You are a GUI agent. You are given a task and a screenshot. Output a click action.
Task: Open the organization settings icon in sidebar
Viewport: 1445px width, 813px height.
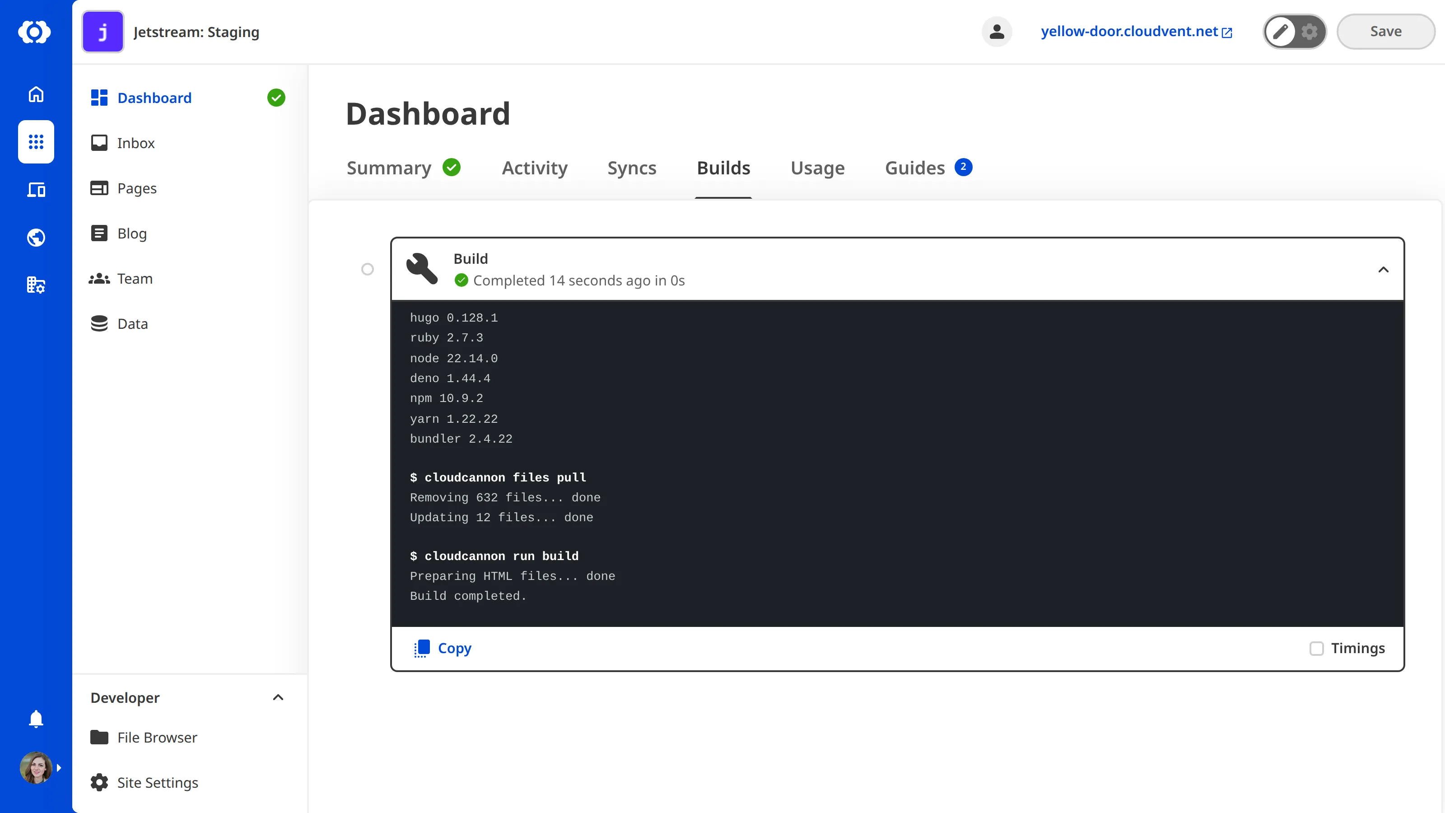click(35, 285)
